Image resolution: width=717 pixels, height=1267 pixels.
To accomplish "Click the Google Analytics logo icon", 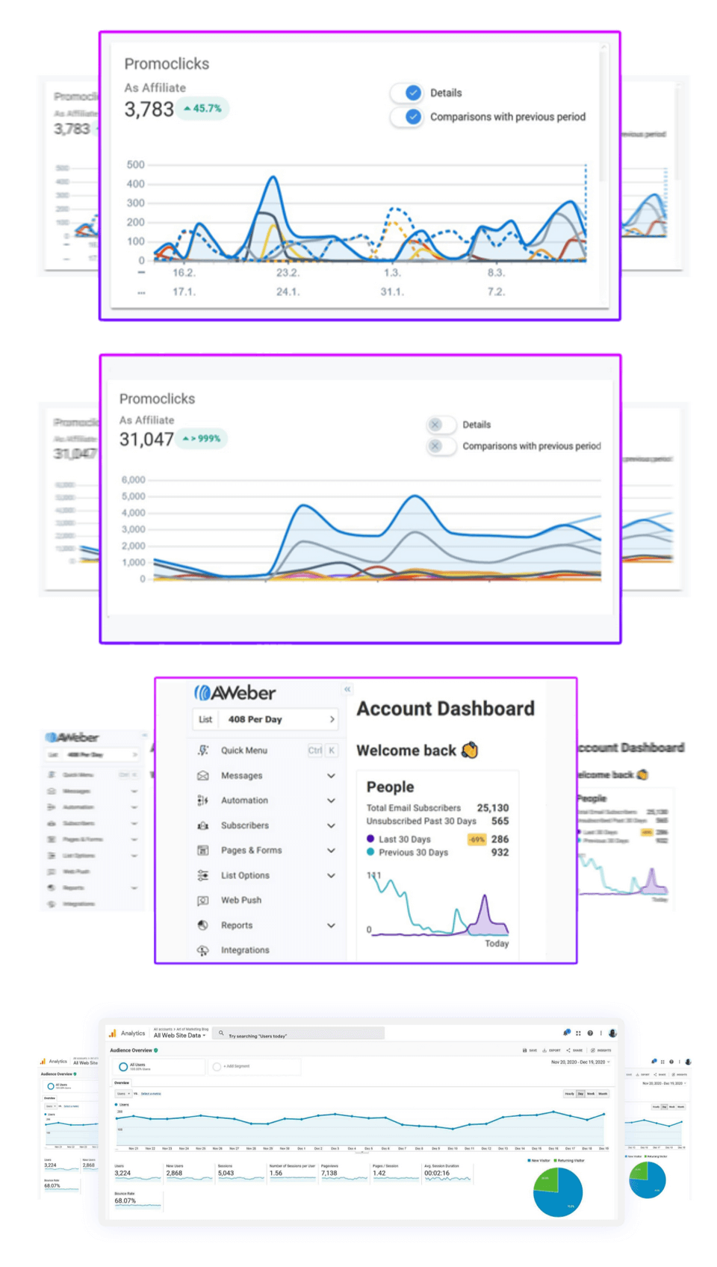I will click(113, 1033).
